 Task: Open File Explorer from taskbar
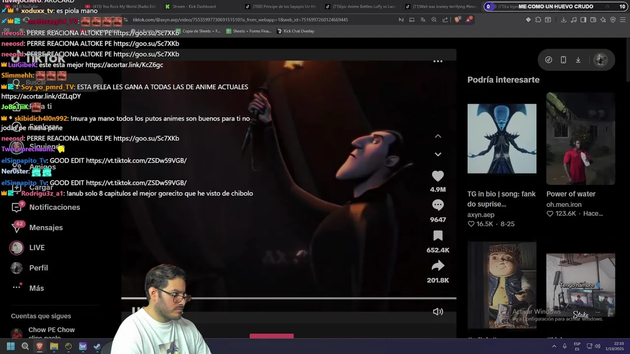(54, 347)
